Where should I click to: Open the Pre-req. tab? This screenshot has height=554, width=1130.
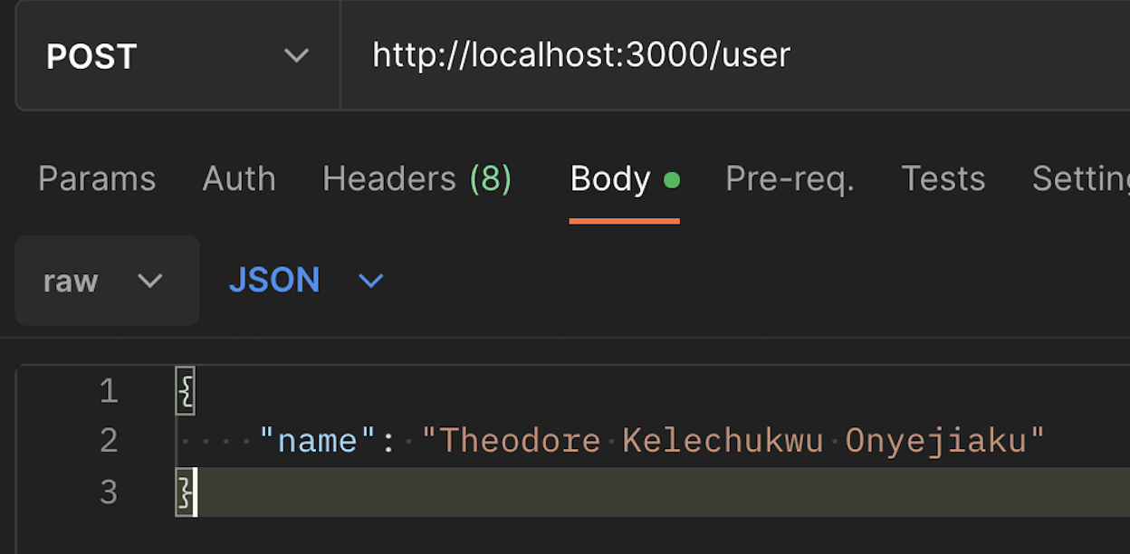pos(790,179)
